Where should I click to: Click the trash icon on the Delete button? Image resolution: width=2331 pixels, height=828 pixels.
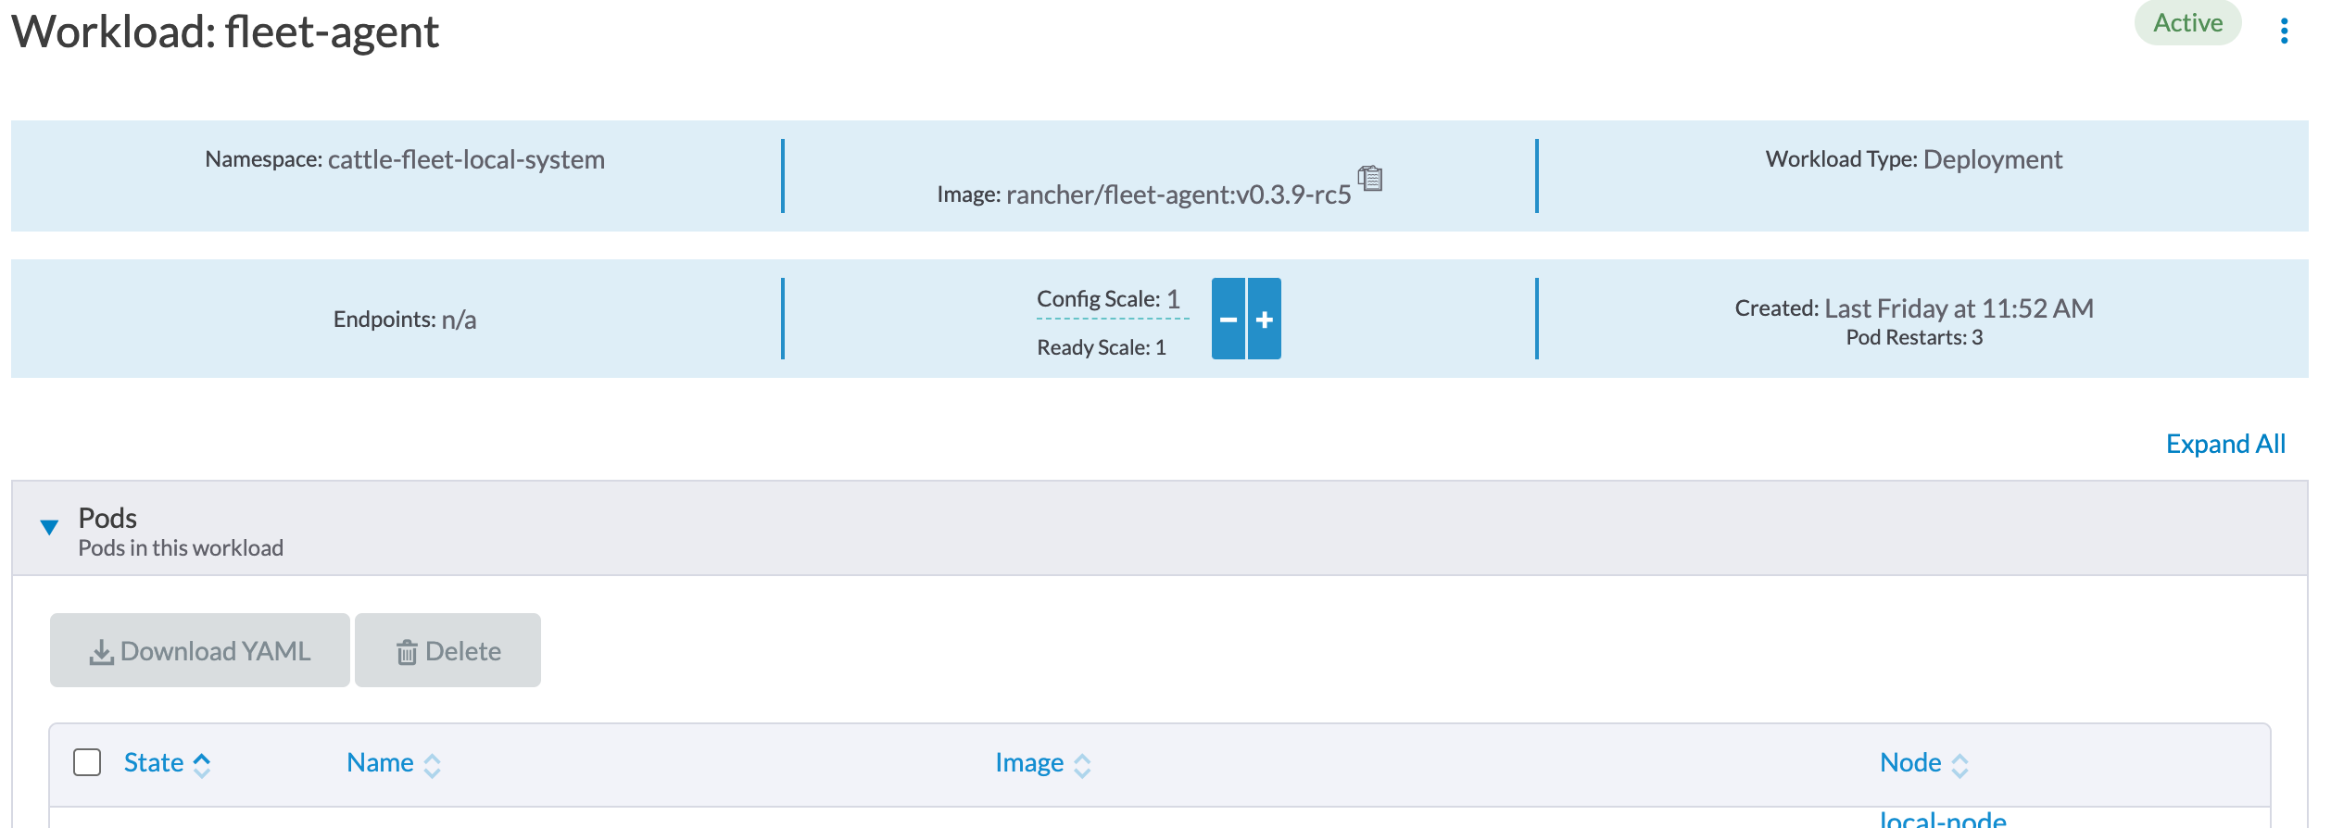(406, 650)
